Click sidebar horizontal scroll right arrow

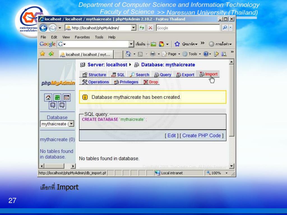tap(73, 166)
